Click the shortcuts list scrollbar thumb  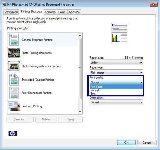pyautogui.click(x=80, y=68)
